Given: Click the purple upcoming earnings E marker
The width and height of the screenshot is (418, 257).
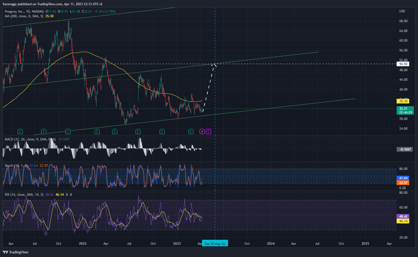Looking at the screenshot, I should point(208,132).
